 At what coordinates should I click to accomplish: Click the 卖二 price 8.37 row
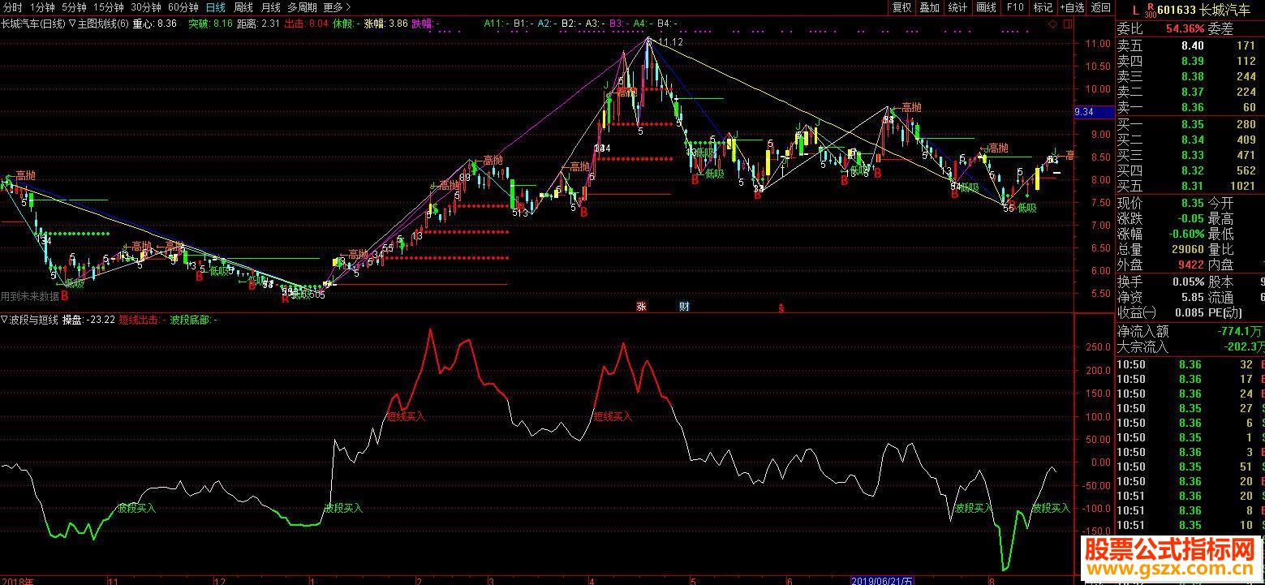point(1190,92)
